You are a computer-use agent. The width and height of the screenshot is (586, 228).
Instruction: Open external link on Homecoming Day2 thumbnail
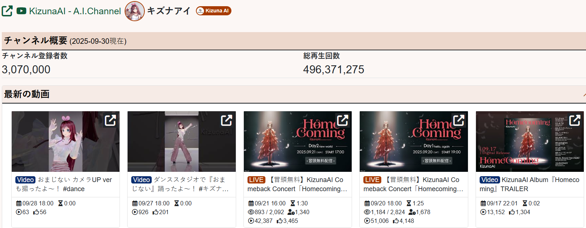343,120
